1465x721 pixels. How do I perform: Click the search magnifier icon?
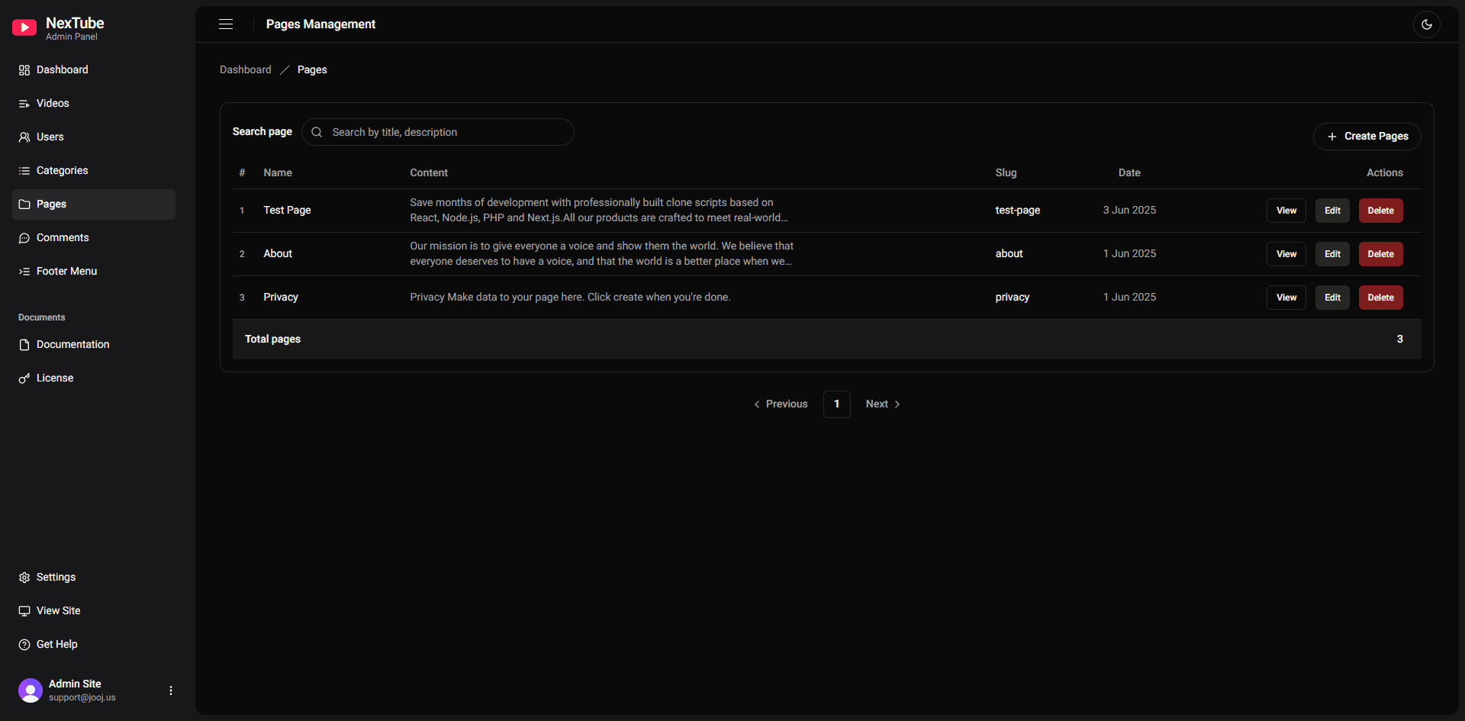click(317, 132)
